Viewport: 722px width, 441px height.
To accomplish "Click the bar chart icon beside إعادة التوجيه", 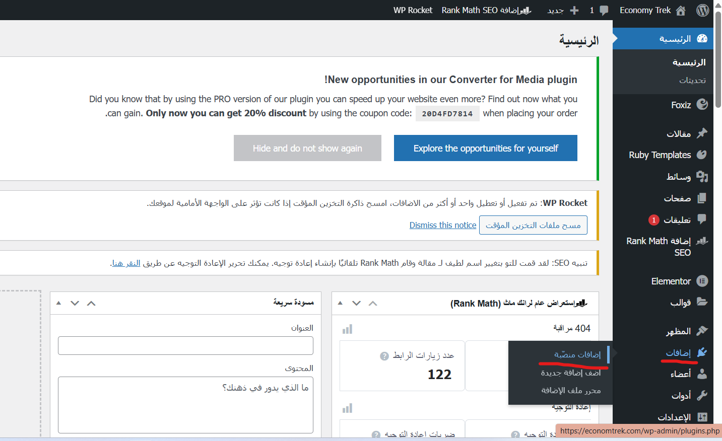I will [347, 408].
